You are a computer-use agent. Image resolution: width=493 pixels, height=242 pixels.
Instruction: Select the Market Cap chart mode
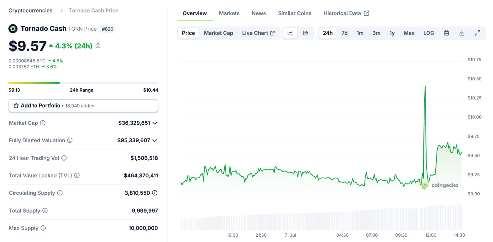coord(218,33)
